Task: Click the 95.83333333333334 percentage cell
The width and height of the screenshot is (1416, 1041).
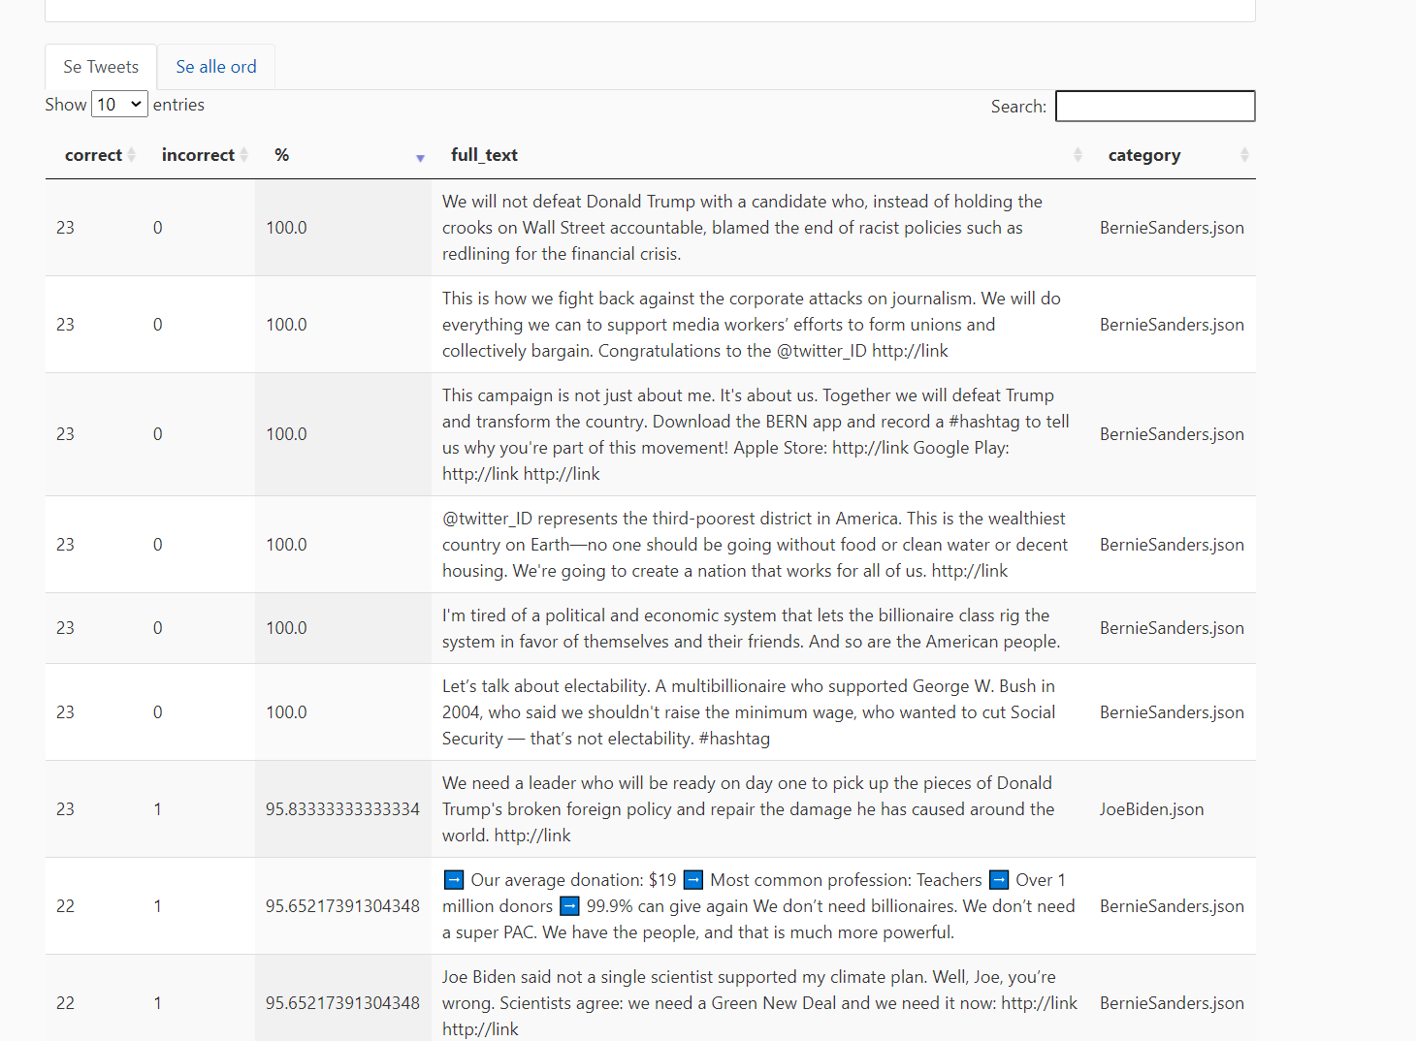Action: click(x=342, y=809)
